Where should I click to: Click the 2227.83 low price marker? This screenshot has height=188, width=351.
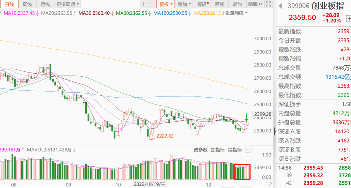click(165, 136)
